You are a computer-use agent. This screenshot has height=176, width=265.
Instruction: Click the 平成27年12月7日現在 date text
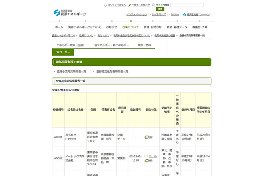(66, 90)
